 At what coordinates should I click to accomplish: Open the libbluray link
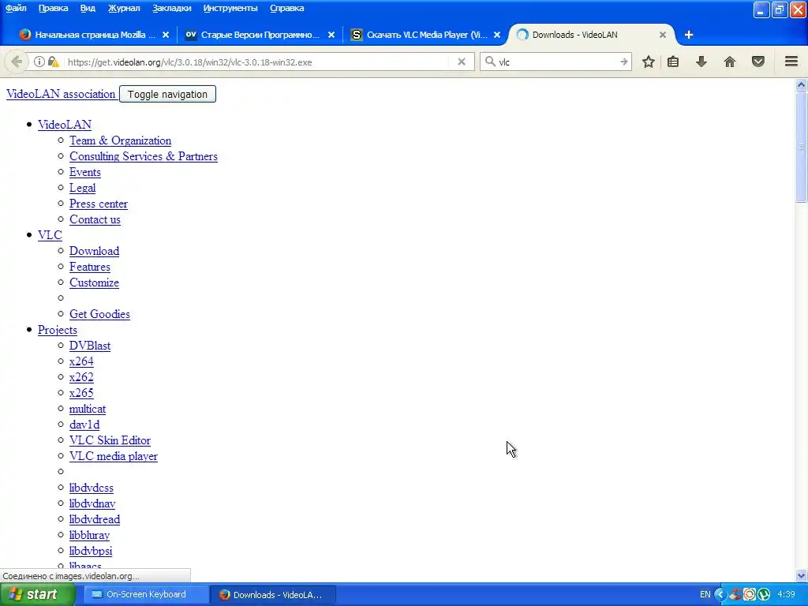90,536
